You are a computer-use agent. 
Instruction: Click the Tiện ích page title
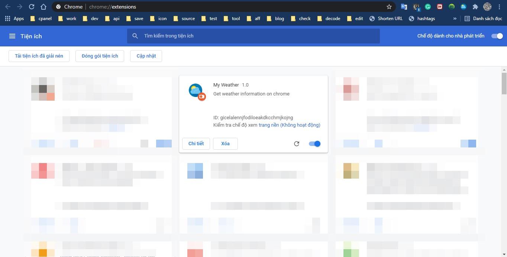31,36
